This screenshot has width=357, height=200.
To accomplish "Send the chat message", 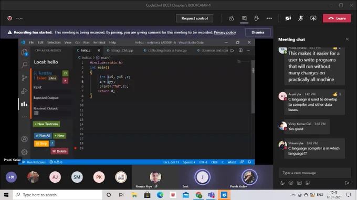I will [x=347, y=183].
